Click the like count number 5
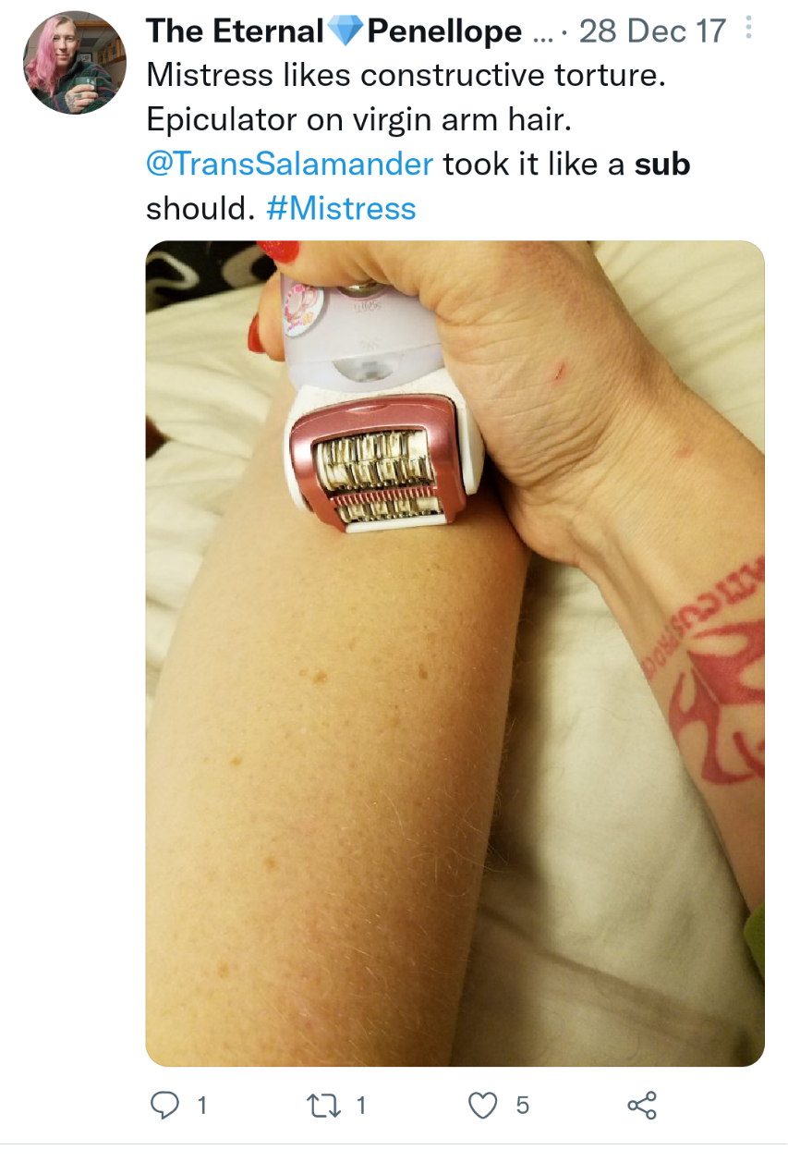The width and height of the screenshot is (788, 1162). [x=523, y=1105]
